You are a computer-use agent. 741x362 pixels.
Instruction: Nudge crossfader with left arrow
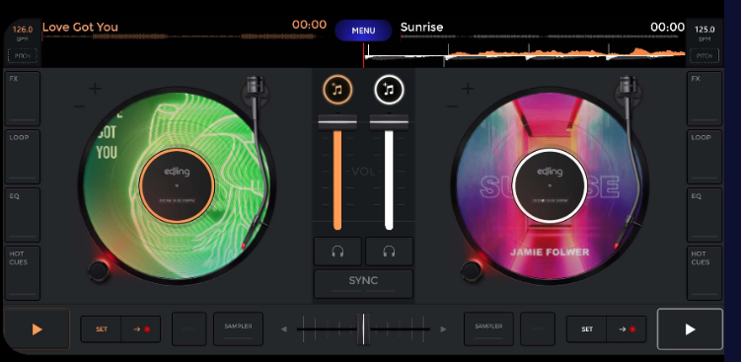[x=283, y=328]
